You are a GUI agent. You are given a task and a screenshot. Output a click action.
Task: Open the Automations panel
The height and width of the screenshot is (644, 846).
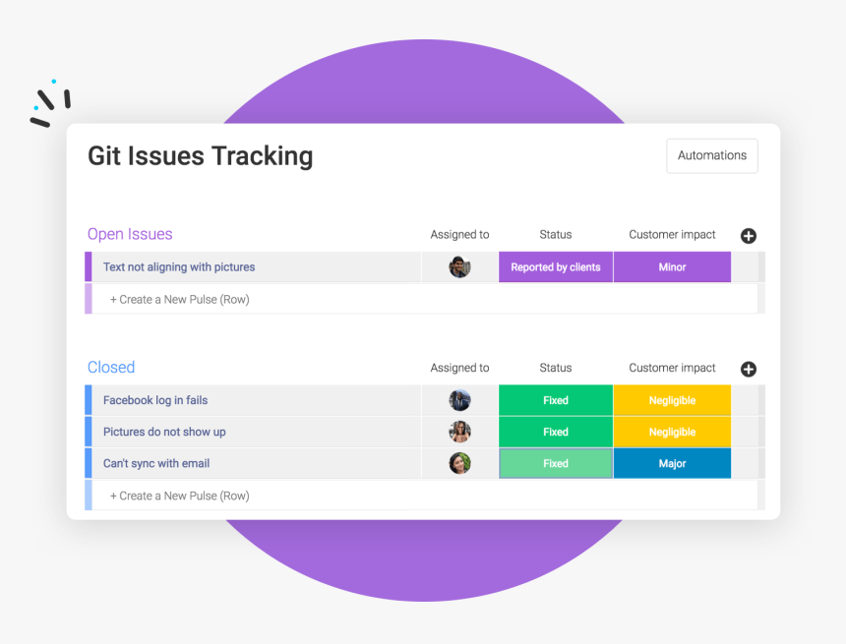[711, 155]
